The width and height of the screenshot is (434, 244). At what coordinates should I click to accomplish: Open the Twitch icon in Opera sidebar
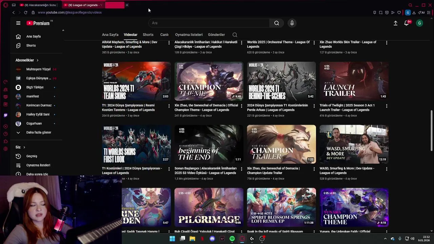tap(5, 115)
